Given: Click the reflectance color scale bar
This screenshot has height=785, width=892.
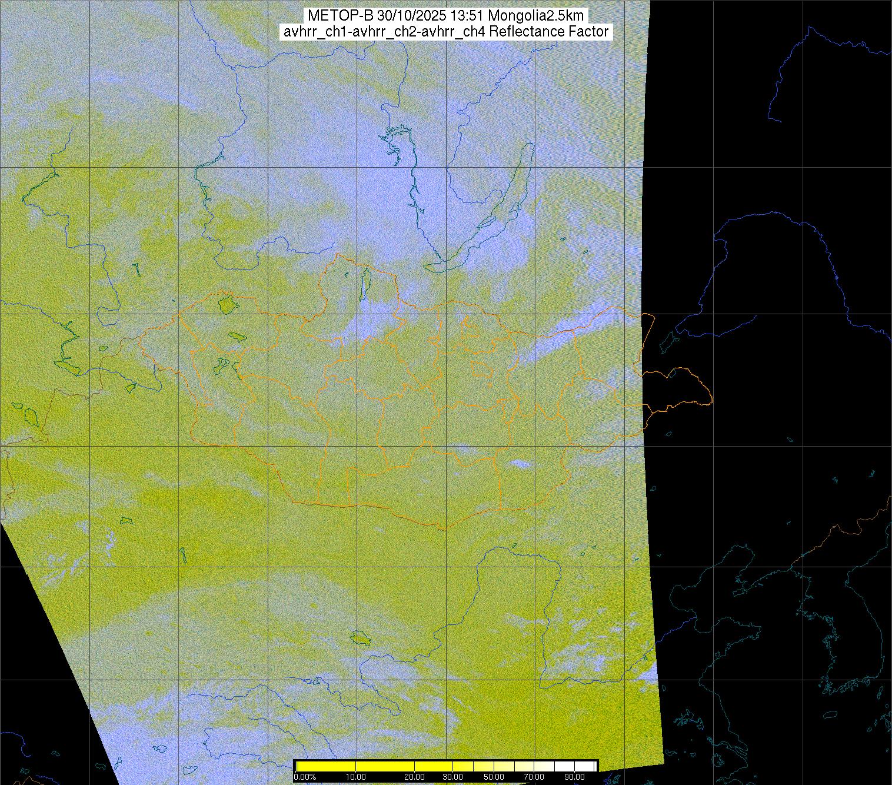Looking at the screenshot, I should click(445, 766).
